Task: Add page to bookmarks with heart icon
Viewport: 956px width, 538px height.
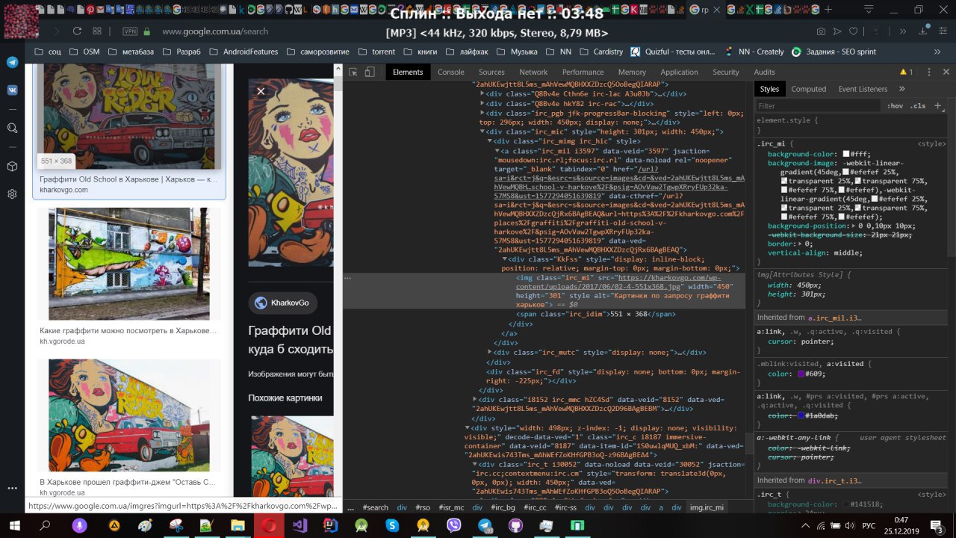Action: tap(854, 31)
